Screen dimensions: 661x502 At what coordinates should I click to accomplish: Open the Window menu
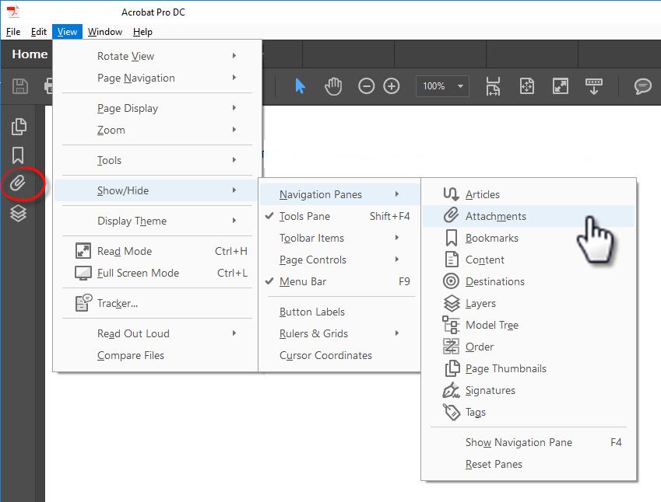pos(105,32)
